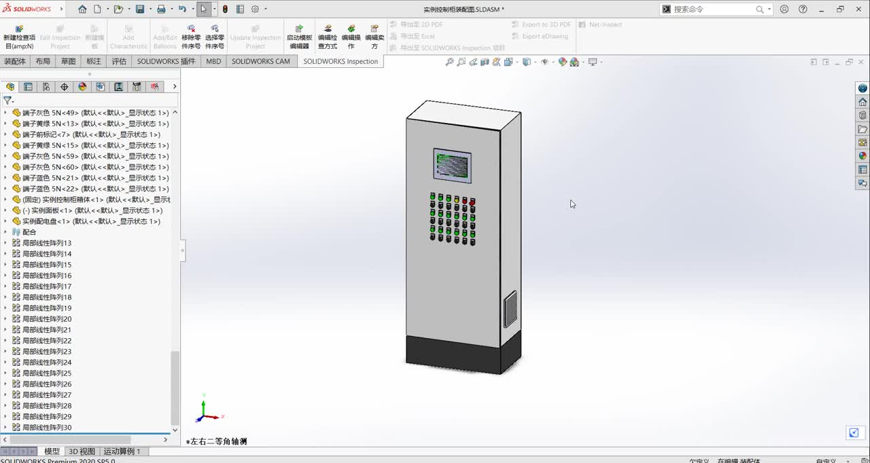The height and width of the screenshot is (463, 870).
Task: Open the search command dropdown arrow
Action: pyautogui.click(x=769, y=10)
